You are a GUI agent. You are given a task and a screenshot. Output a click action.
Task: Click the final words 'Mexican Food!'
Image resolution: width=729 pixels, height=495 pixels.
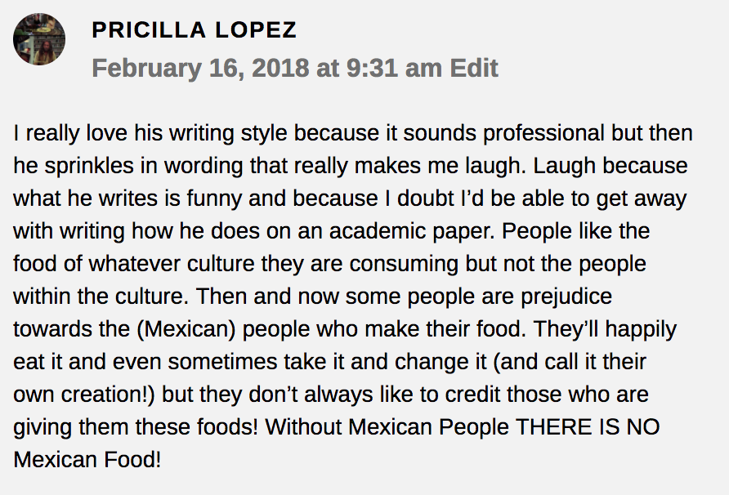tap(87, 460)
